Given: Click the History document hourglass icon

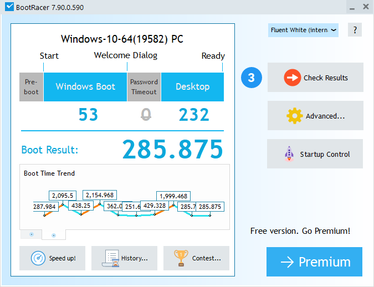Looking at the screenshot, I should click(112, 258).
